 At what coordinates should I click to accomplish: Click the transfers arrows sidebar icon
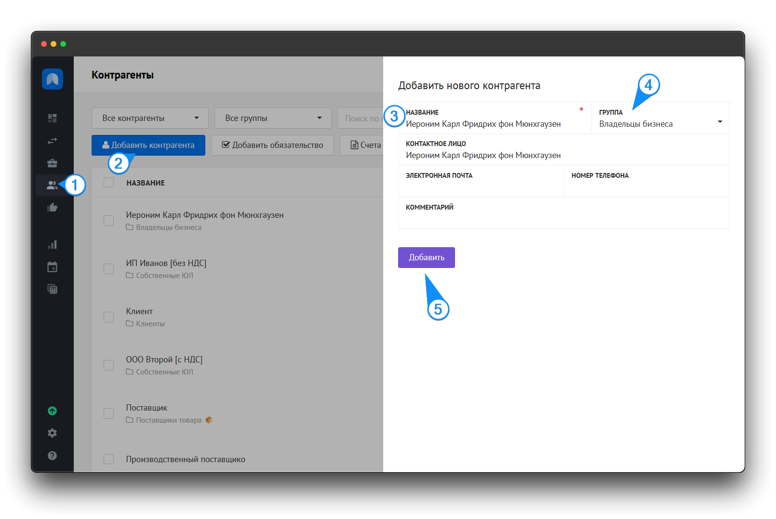(53, 141)
